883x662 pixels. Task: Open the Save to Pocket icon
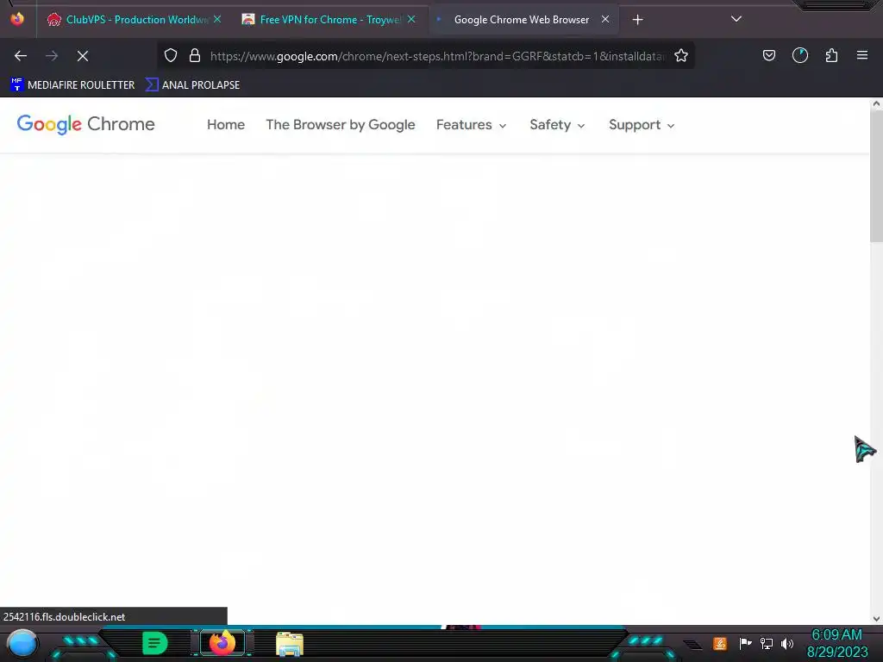(769, 56)
